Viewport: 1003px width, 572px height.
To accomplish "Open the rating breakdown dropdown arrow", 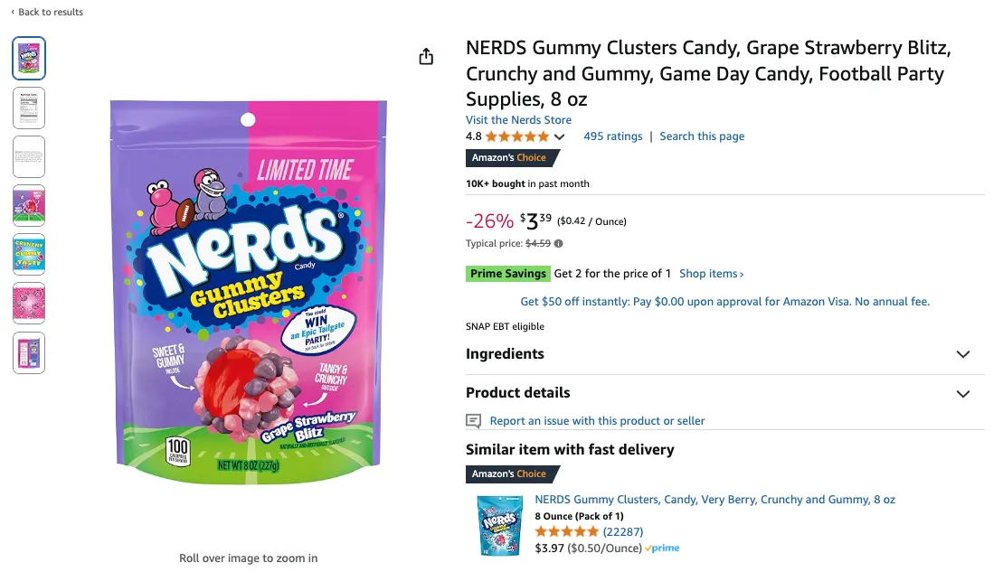I will [560, 137].
